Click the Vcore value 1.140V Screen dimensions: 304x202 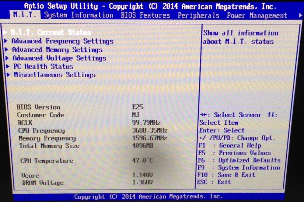coord(142,175)
